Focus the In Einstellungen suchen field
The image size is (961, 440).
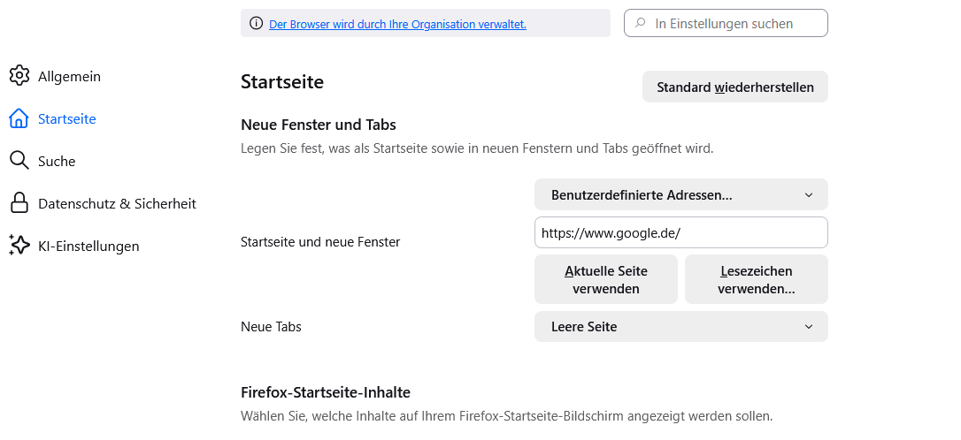[734, 24]
